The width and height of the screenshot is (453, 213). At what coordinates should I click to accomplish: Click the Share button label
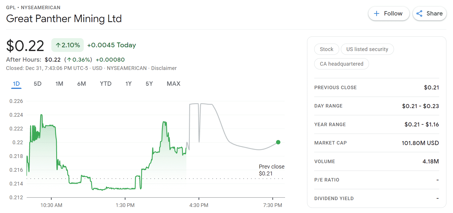[434, 13]
